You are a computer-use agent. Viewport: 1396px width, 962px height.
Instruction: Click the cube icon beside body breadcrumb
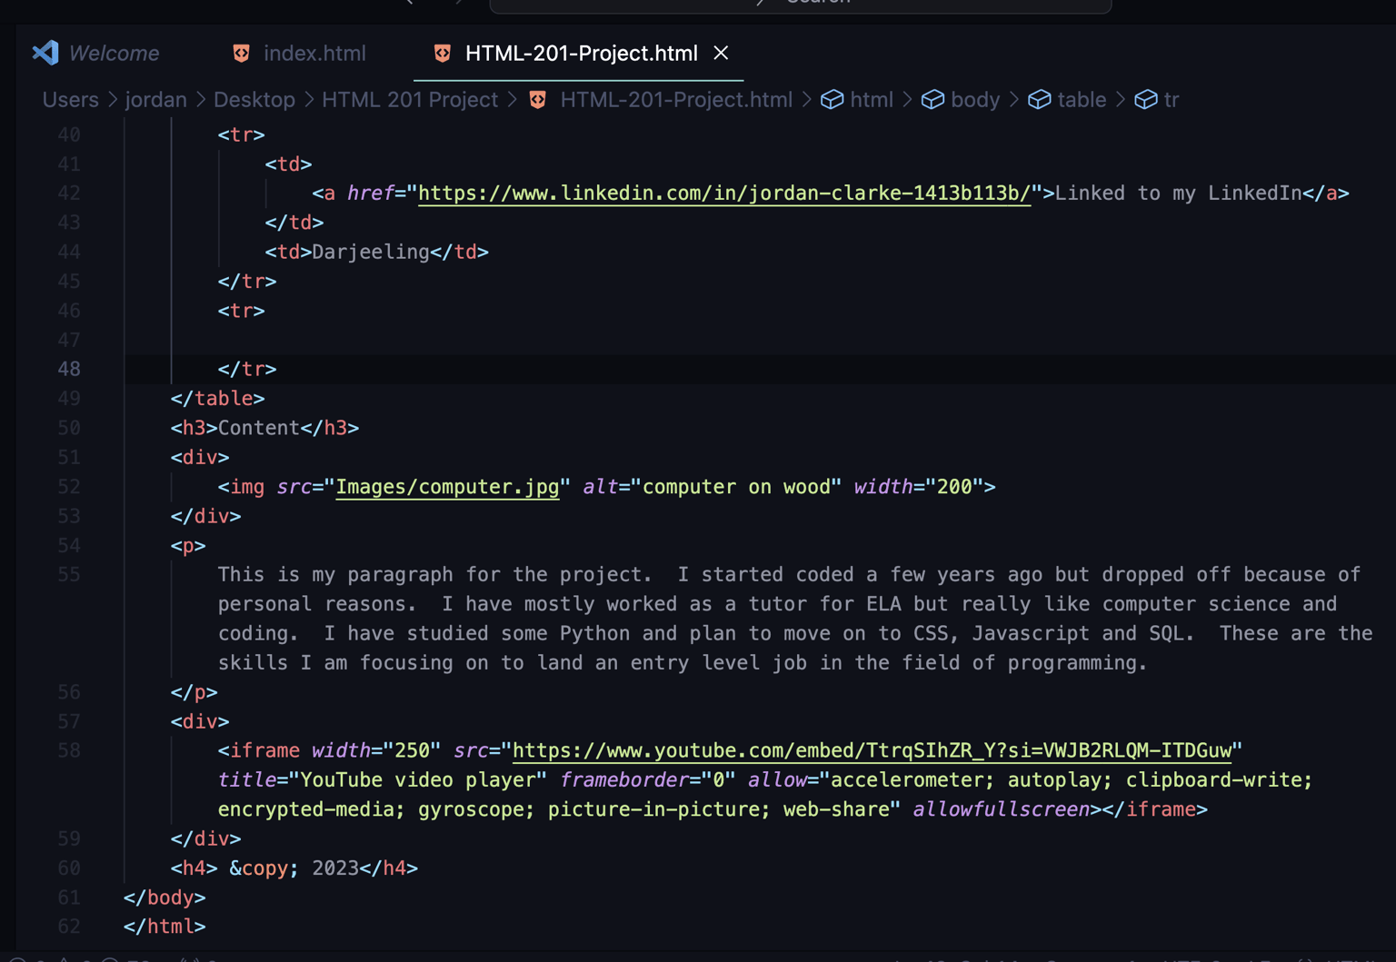(x=932, y=100)
